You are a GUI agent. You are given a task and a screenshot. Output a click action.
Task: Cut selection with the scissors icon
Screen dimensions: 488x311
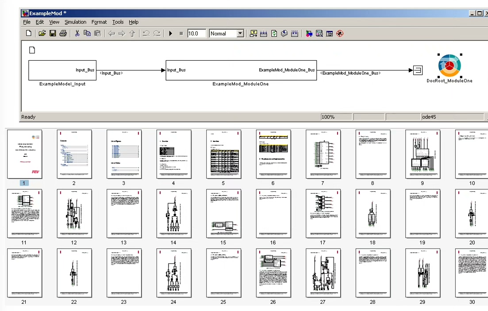click(x=77, y=33)
